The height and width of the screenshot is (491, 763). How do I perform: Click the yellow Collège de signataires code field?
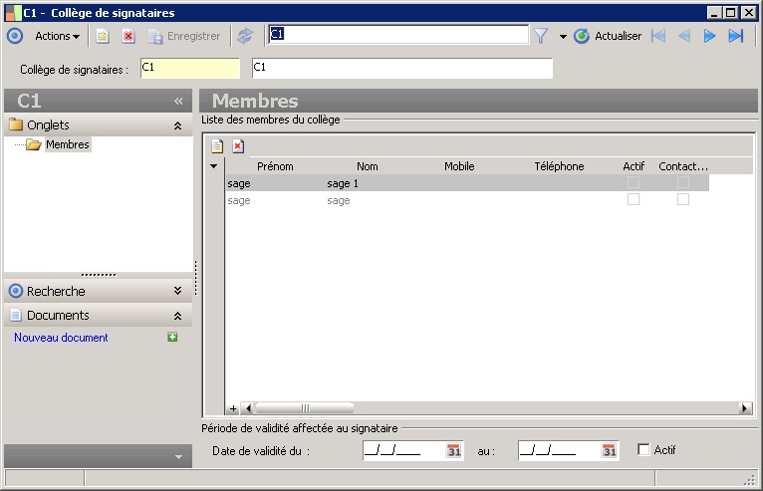(x=190, y=68)
